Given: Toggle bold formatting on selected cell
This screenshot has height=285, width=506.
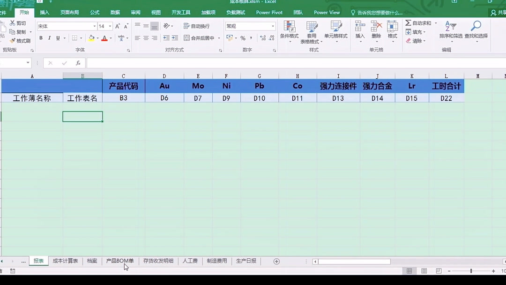Looking at the screenshot, I should [41, 38].
